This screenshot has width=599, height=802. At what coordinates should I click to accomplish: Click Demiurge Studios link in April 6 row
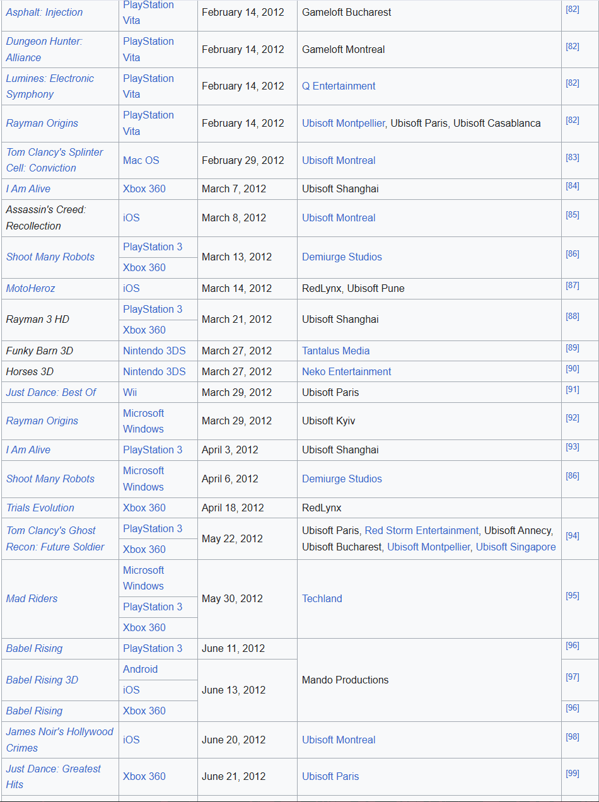(x=342, y=479)
